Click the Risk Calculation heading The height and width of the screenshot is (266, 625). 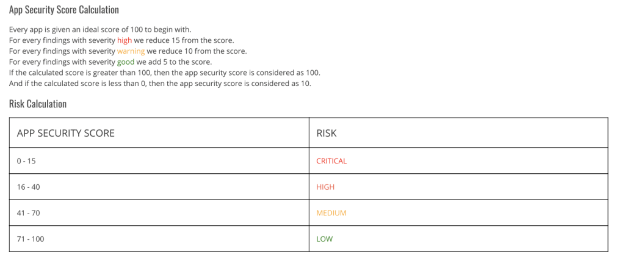click(x=38, y=104)
